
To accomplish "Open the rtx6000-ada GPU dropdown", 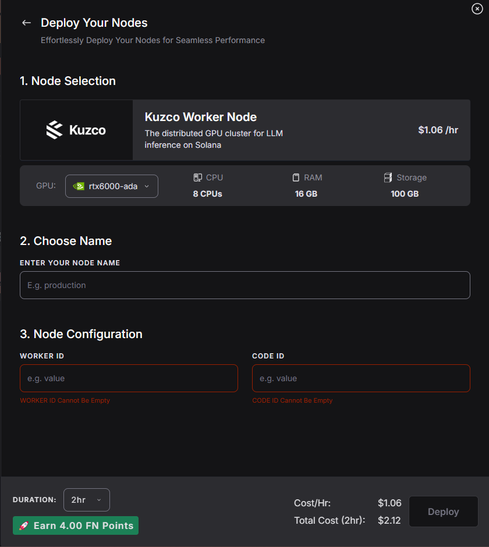I will pos(112,186).
